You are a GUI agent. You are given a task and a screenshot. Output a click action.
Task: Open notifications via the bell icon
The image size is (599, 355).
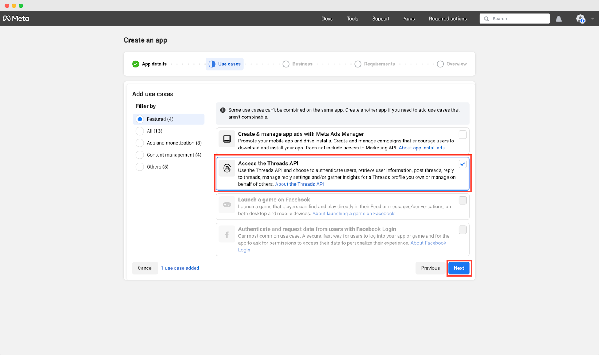[559, 18]
